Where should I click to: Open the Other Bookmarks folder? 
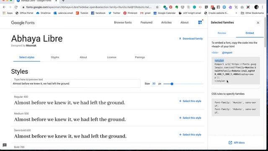[252, 13]
